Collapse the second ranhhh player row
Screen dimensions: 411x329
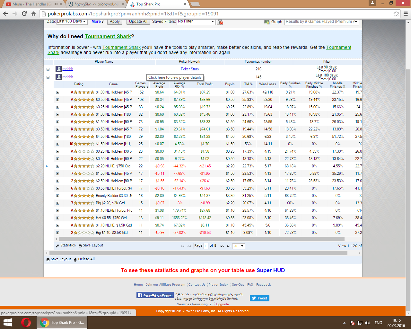click(48, 77)
